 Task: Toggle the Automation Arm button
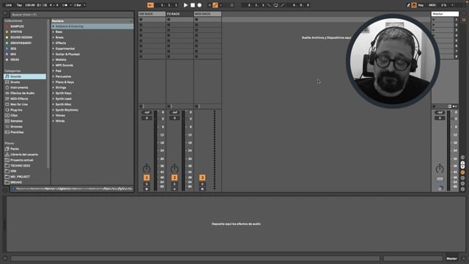click(x=215, y=5)
